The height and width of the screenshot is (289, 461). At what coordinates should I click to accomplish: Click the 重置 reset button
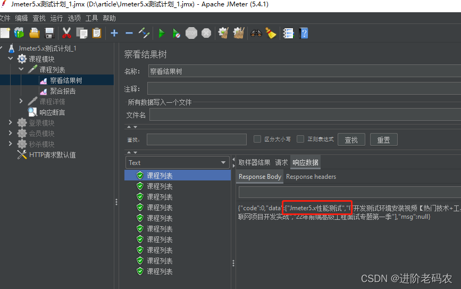(x=384, y=139)
